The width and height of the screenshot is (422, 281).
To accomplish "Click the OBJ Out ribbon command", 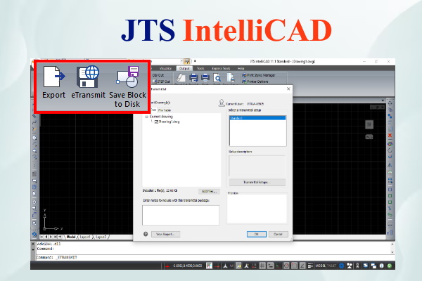I will (158, 75).
